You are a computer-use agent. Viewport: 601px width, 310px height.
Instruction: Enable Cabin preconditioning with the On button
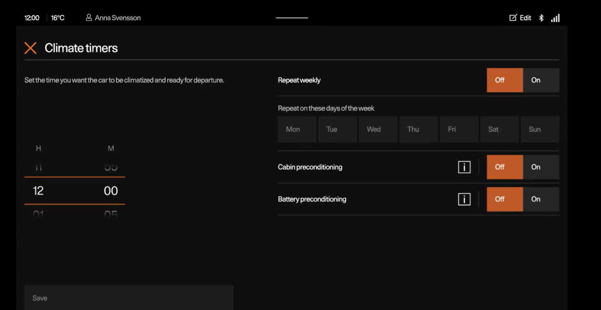[x=540, y=167]
